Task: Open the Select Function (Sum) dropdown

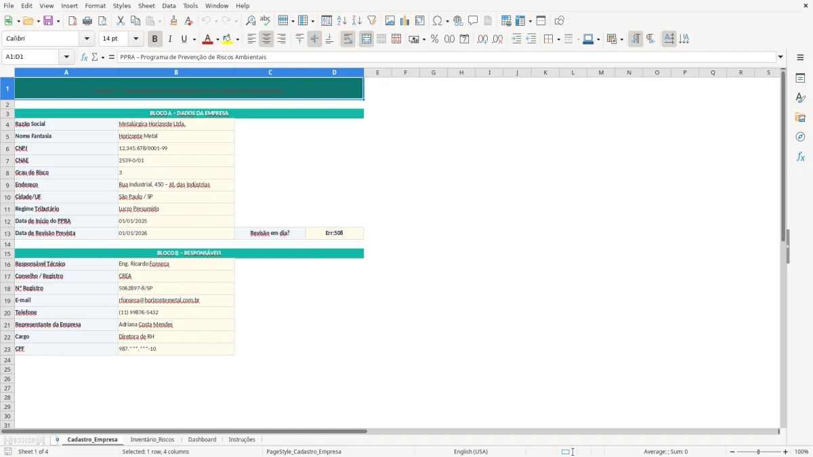Action: [x=102, y=58]
